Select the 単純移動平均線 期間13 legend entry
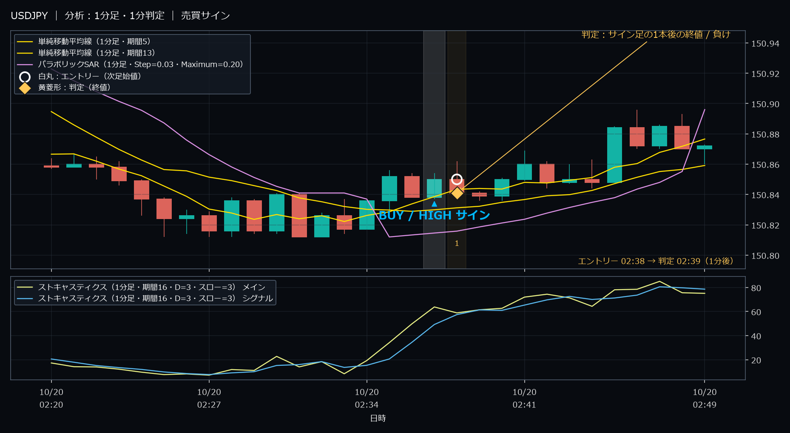Screen dimensions: 790x433 pos(86,53)
